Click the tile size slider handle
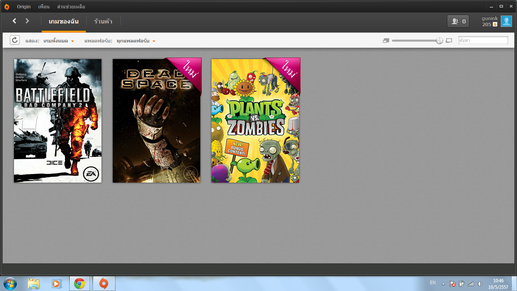Viewport: 517px width, 291px height. [x=439, y=41]
